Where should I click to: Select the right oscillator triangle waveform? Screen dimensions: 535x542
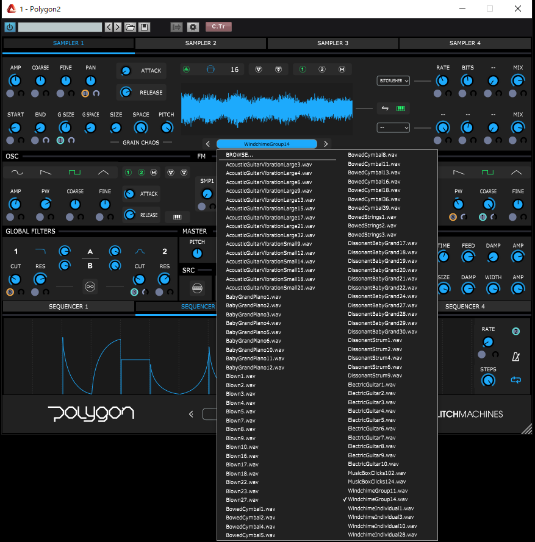tap(516, 172)
